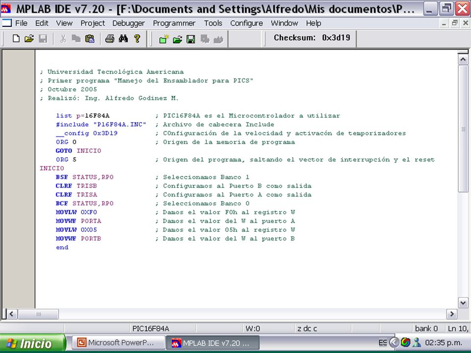Click the "MOVWF PORTB" instruction
Image resolution: width=471 pixels, height=353 pixels.
coord(78,239)
